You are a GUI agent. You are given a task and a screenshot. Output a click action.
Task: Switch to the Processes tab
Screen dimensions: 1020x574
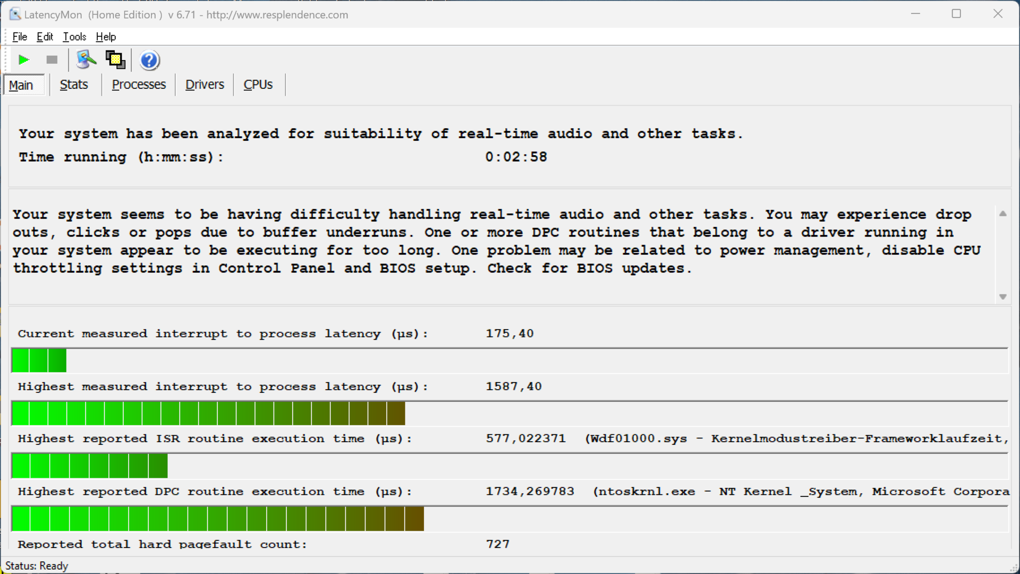click(x=139, y=85)
